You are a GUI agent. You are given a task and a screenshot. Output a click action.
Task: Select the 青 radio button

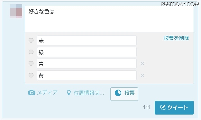31,63
